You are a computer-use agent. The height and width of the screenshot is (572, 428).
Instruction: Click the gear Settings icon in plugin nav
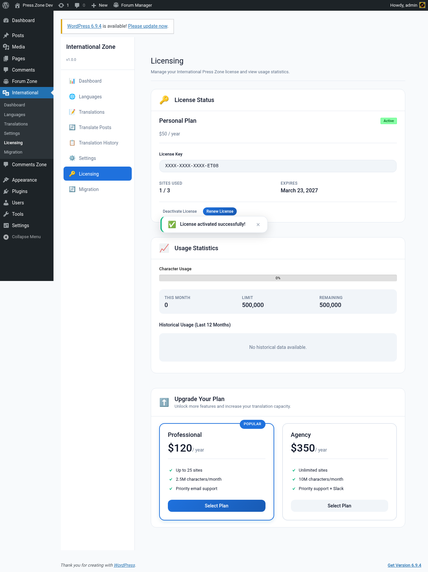pyautogui.click(x=72, y=158)
